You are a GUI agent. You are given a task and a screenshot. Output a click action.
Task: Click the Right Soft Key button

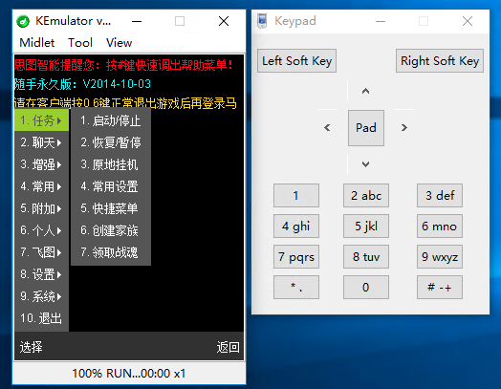pyautogui.click(x=440, y=60)
